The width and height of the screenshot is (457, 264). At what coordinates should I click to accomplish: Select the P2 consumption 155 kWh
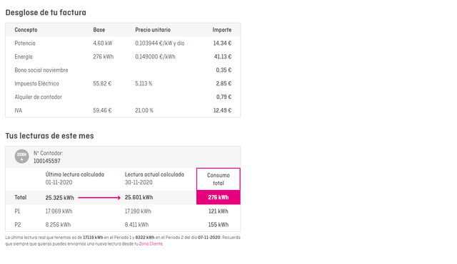pos(219,225)
